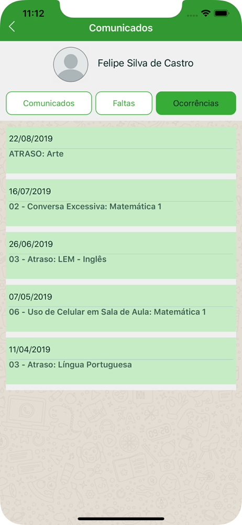Tap the date 26/06/2019
242x525 pixels.
pos(31,244)
